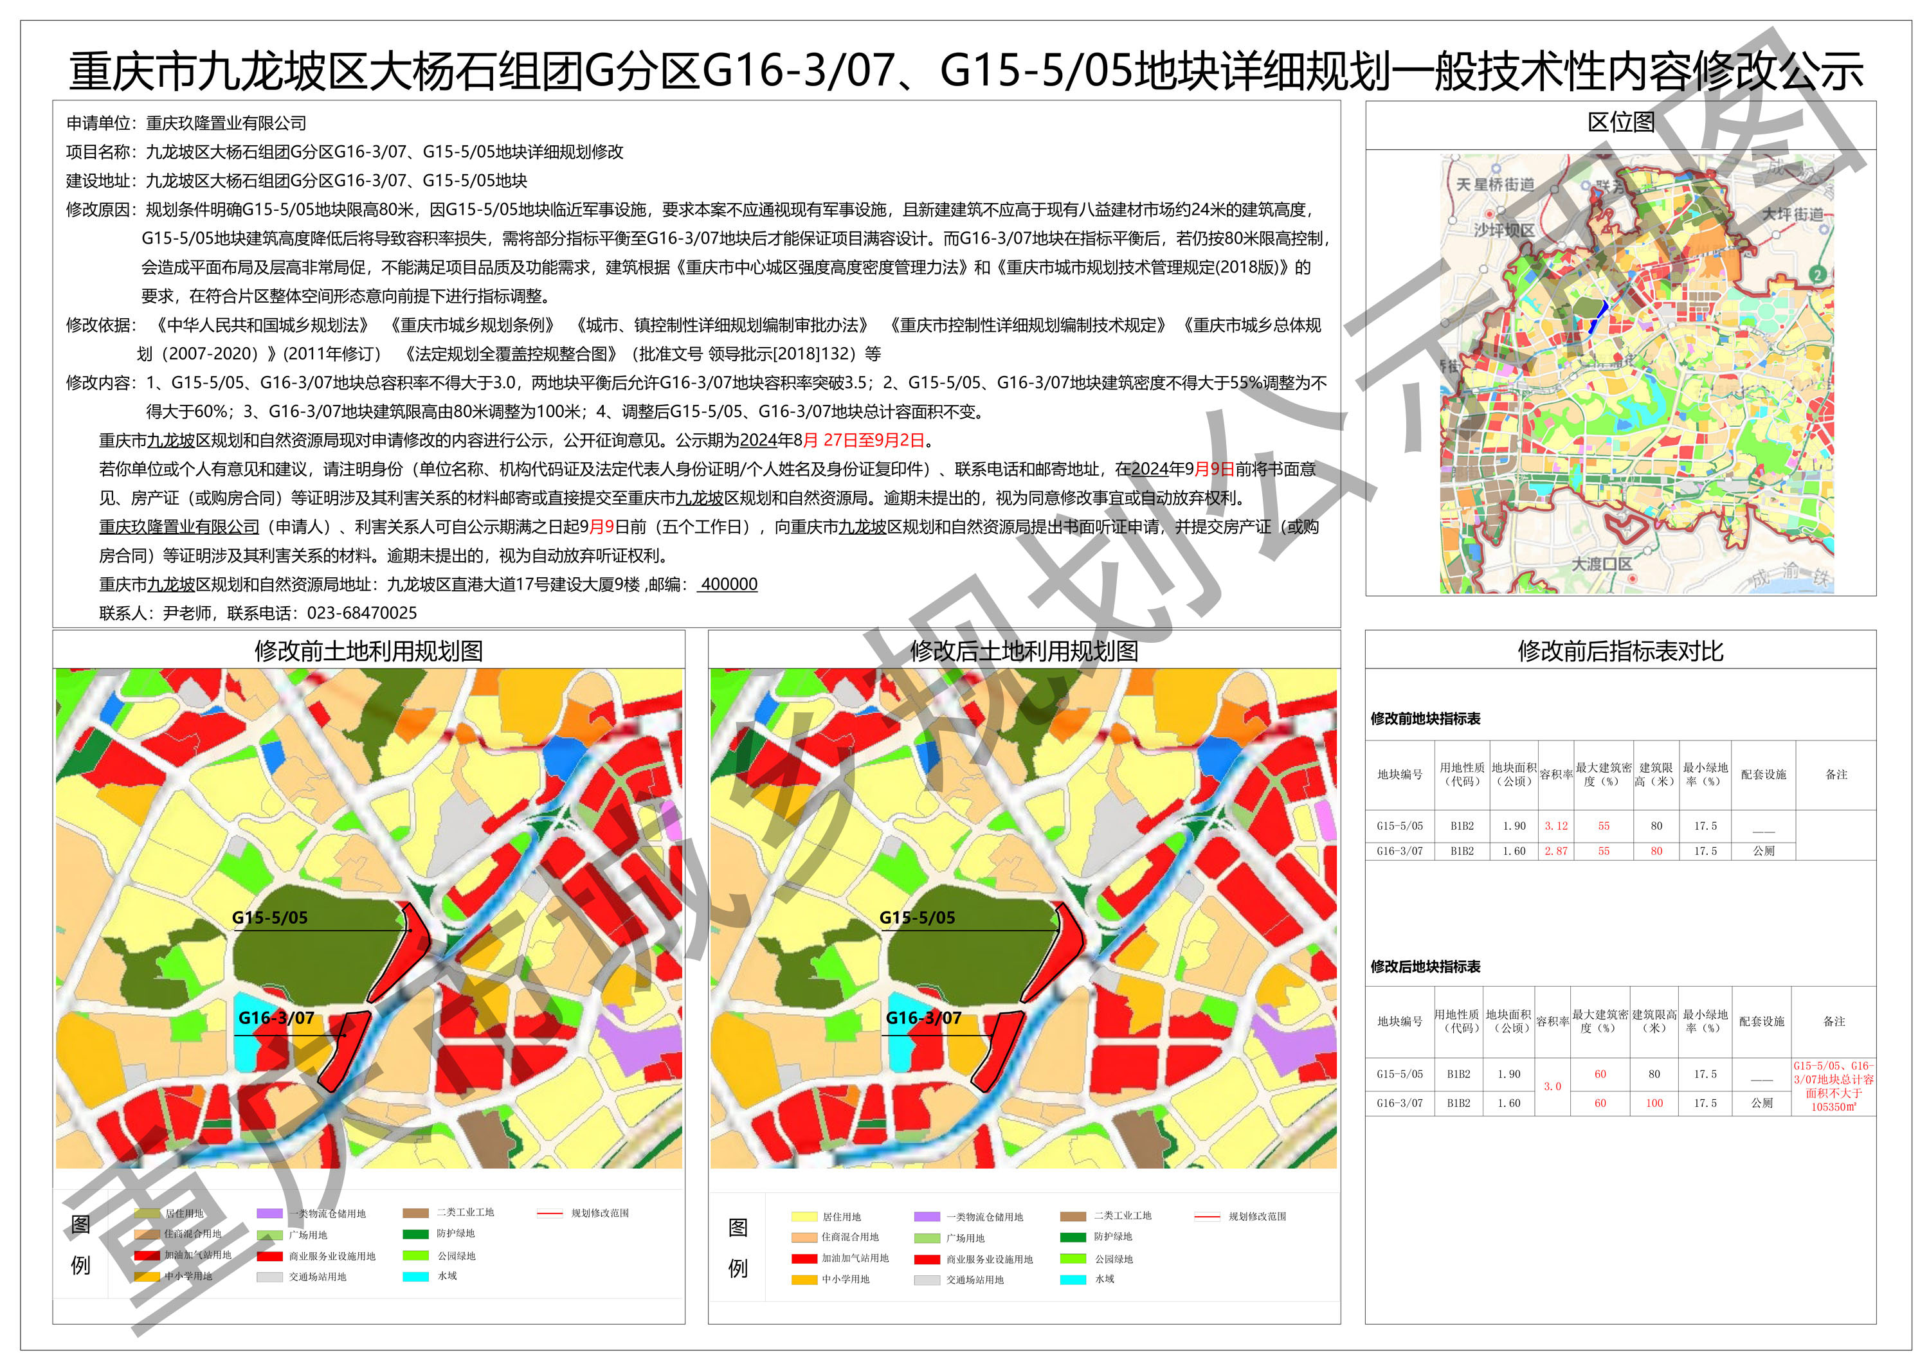This screenshot has height=1364, width=1929.
Task: Click the red 3.12 plot ratio cell
Action: tap(1556, 825)
